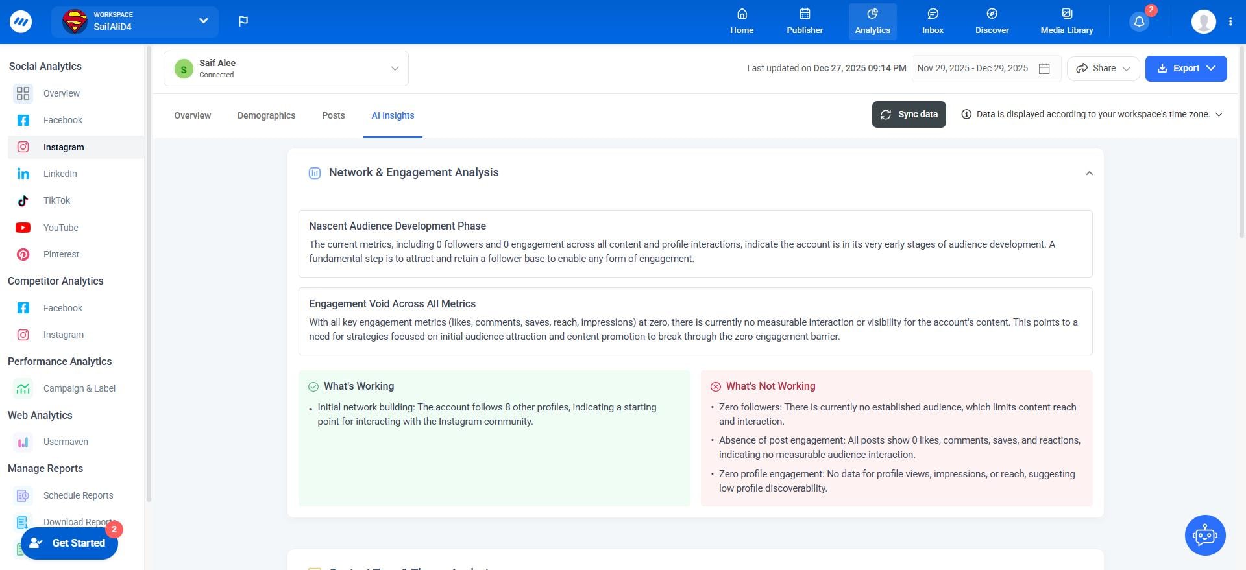The image size is (1246, 570).
Task: Switch to the Overview tab
Action: pos(193,115)
